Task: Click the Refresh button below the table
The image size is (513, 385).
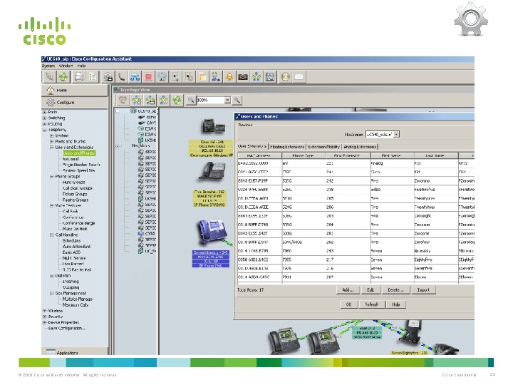Action: (x=371, y=304)
